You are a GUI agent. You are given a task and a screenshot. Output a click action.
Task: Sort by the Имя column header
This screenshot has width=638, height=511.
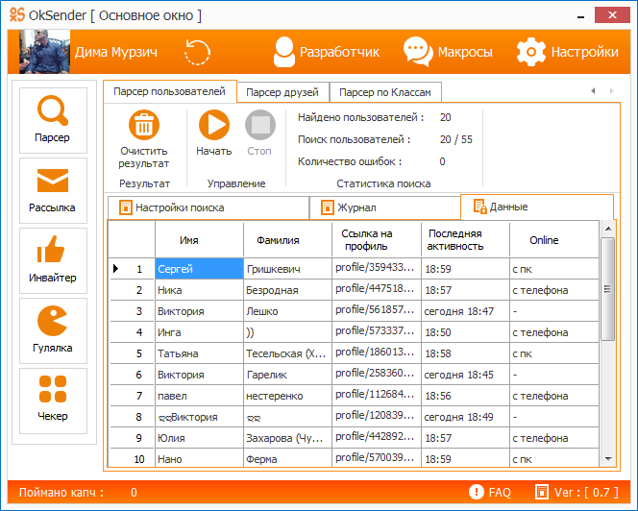tap(199, 239)
